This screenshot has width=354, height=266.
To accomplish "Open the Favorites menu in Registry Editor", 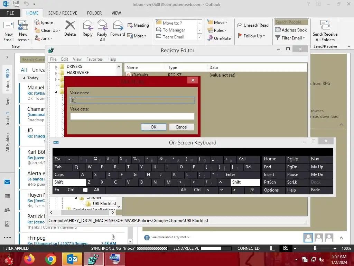I will (94, 59).
